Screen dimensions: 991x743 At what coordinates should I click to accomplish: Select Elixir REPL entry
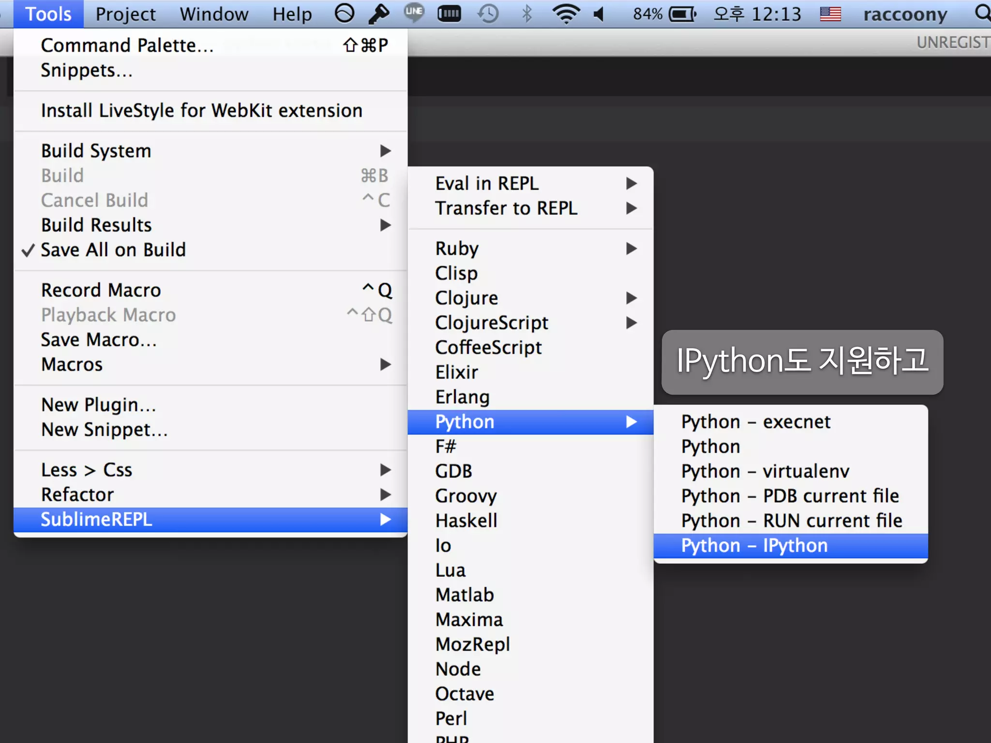[531, 372]
